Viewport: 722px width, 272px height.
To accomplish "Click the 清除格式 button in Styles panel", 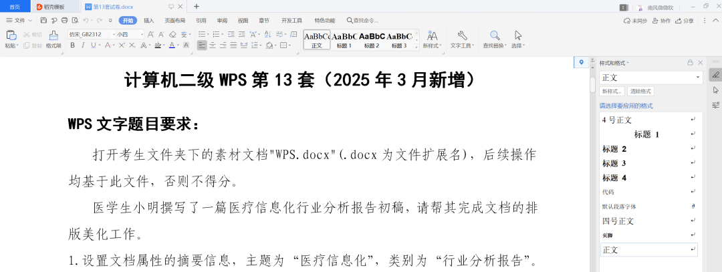I will tap(640, 91).
